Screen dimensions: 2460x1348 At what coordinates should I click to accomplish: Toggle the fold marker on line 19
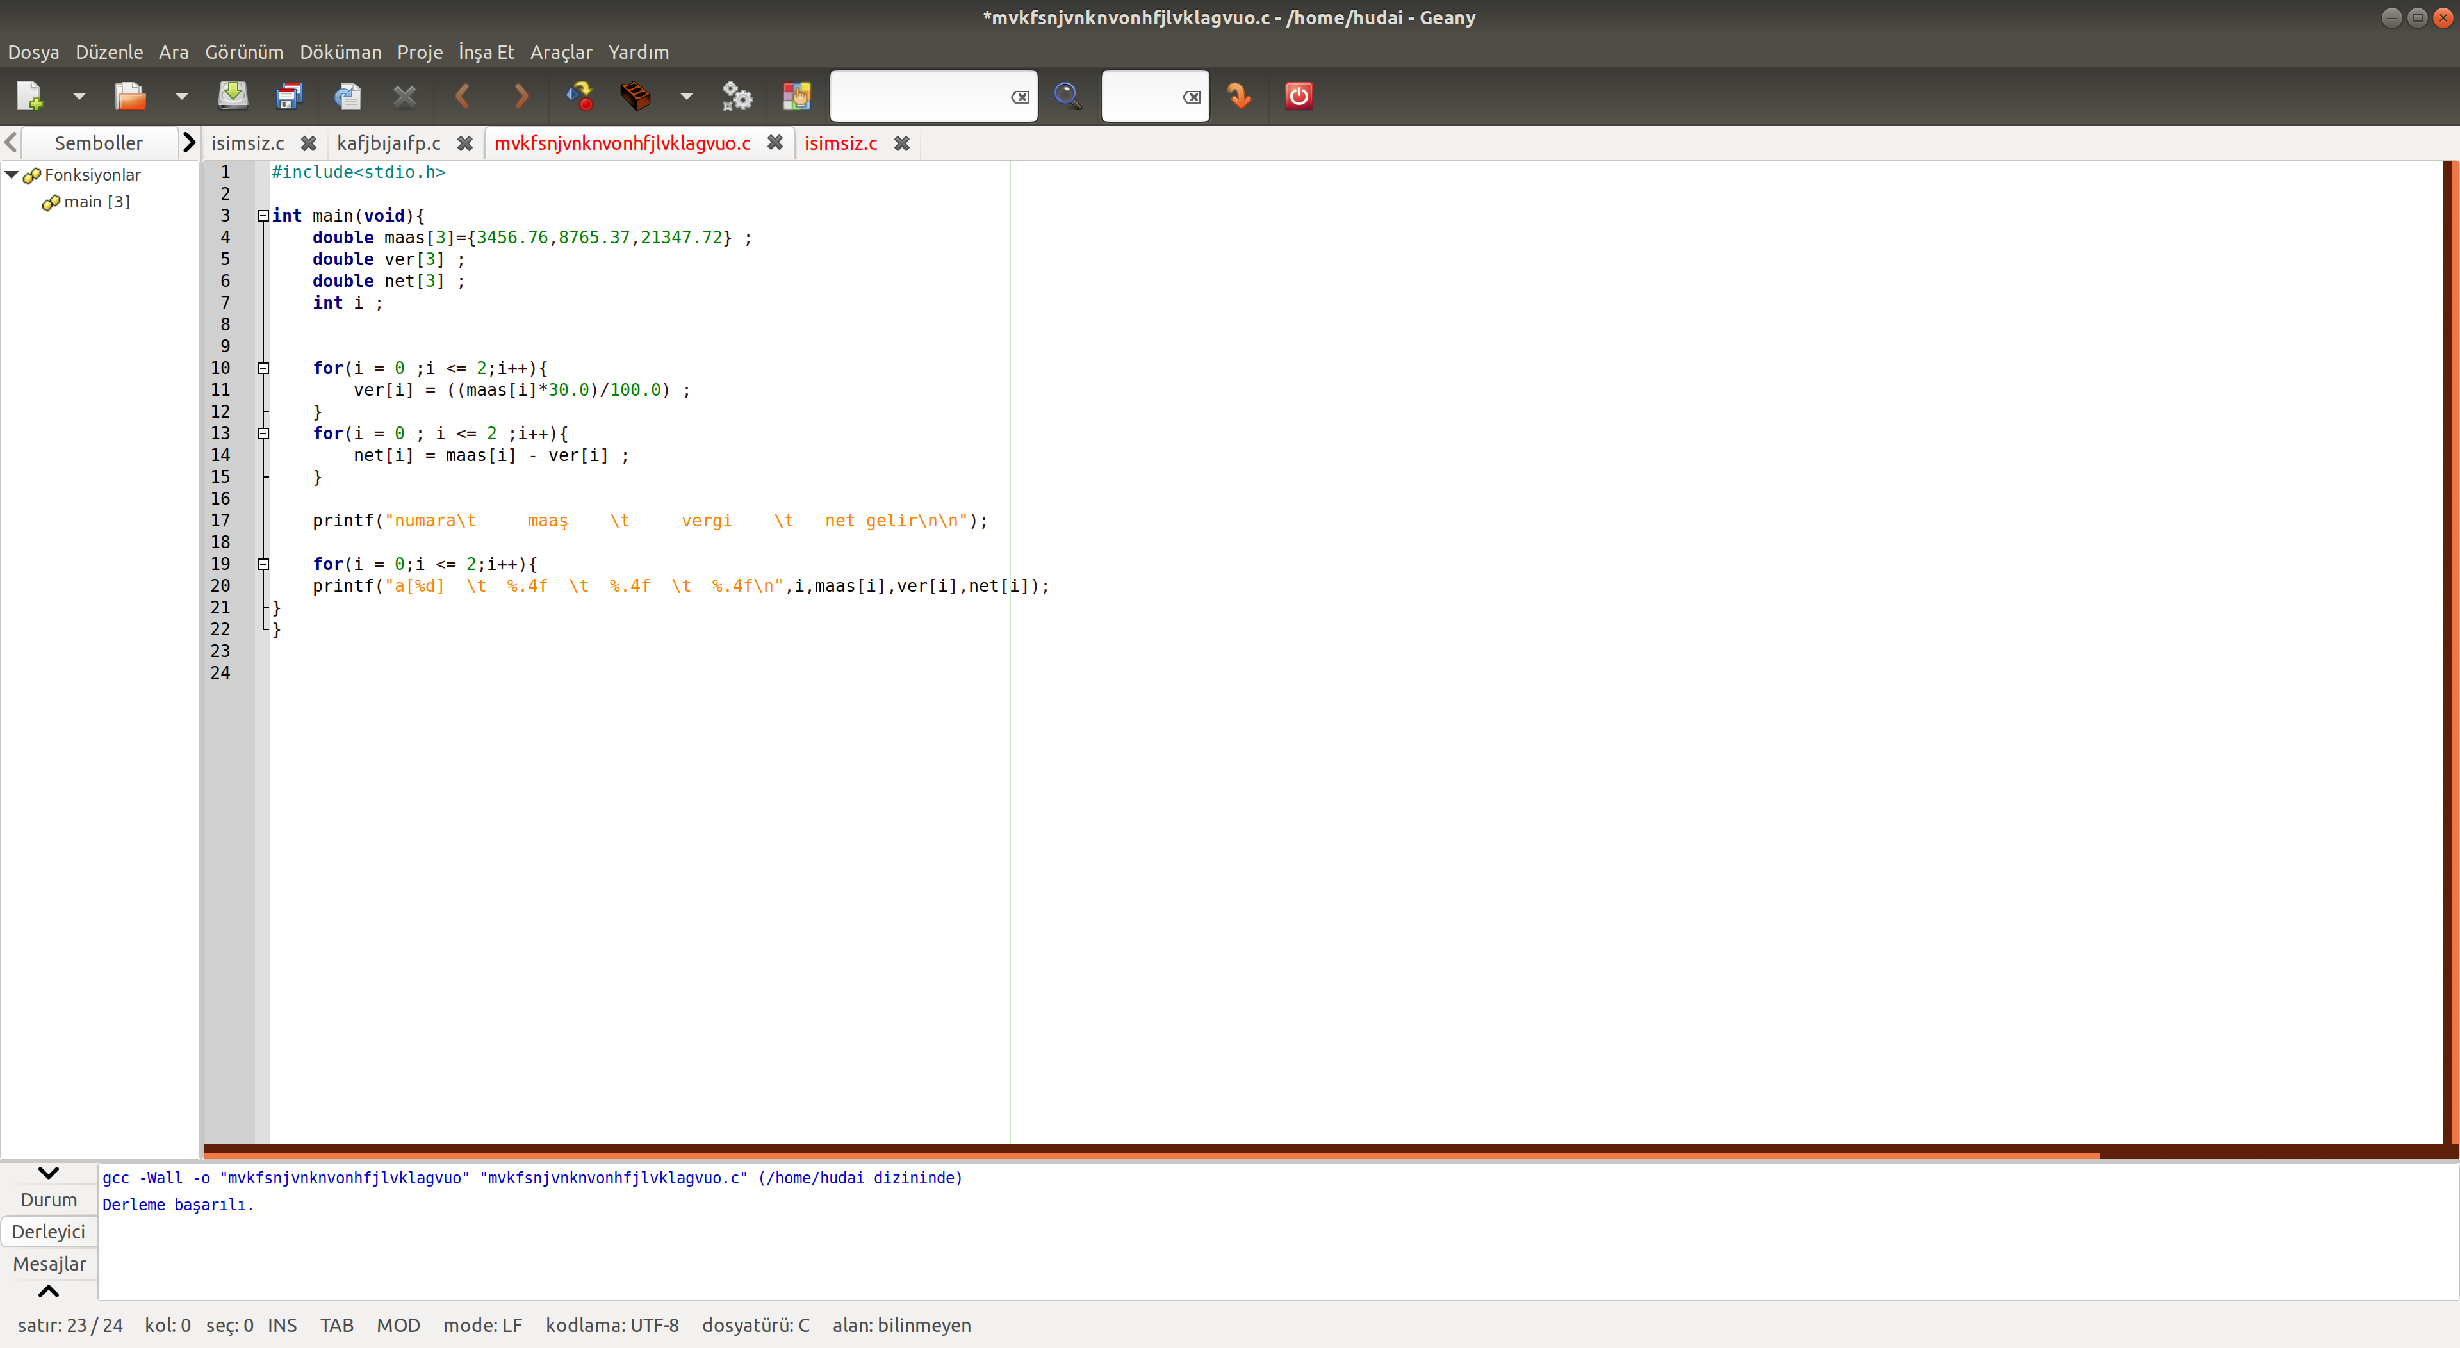[263, 564]
